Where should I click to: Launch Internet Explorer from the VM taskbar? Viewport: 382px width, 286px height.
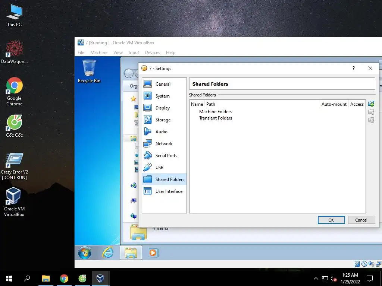108,252
